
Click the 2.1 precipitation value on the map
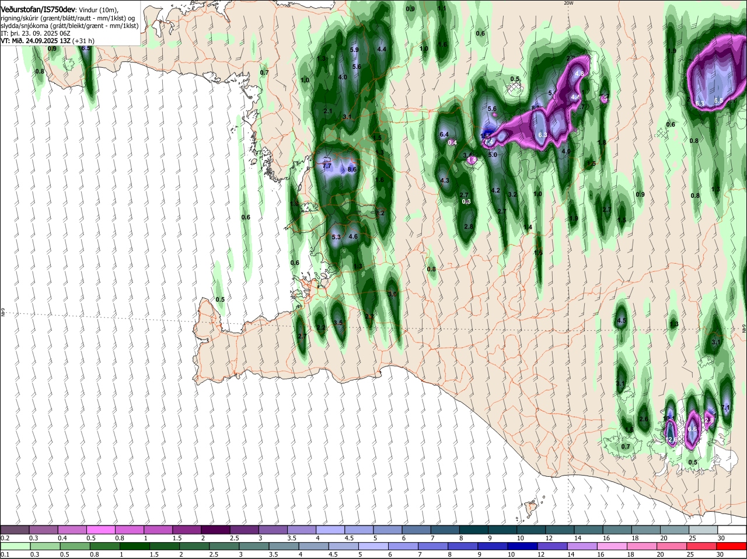click(x=327, y=111)
